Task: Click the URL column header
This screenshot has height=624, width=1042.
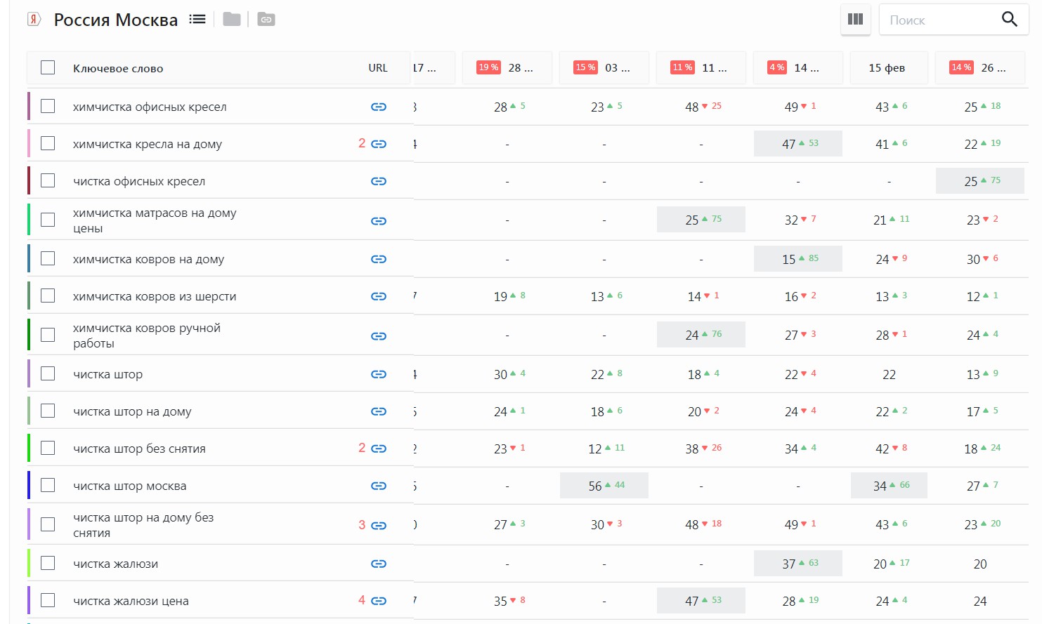Action: 378,68
